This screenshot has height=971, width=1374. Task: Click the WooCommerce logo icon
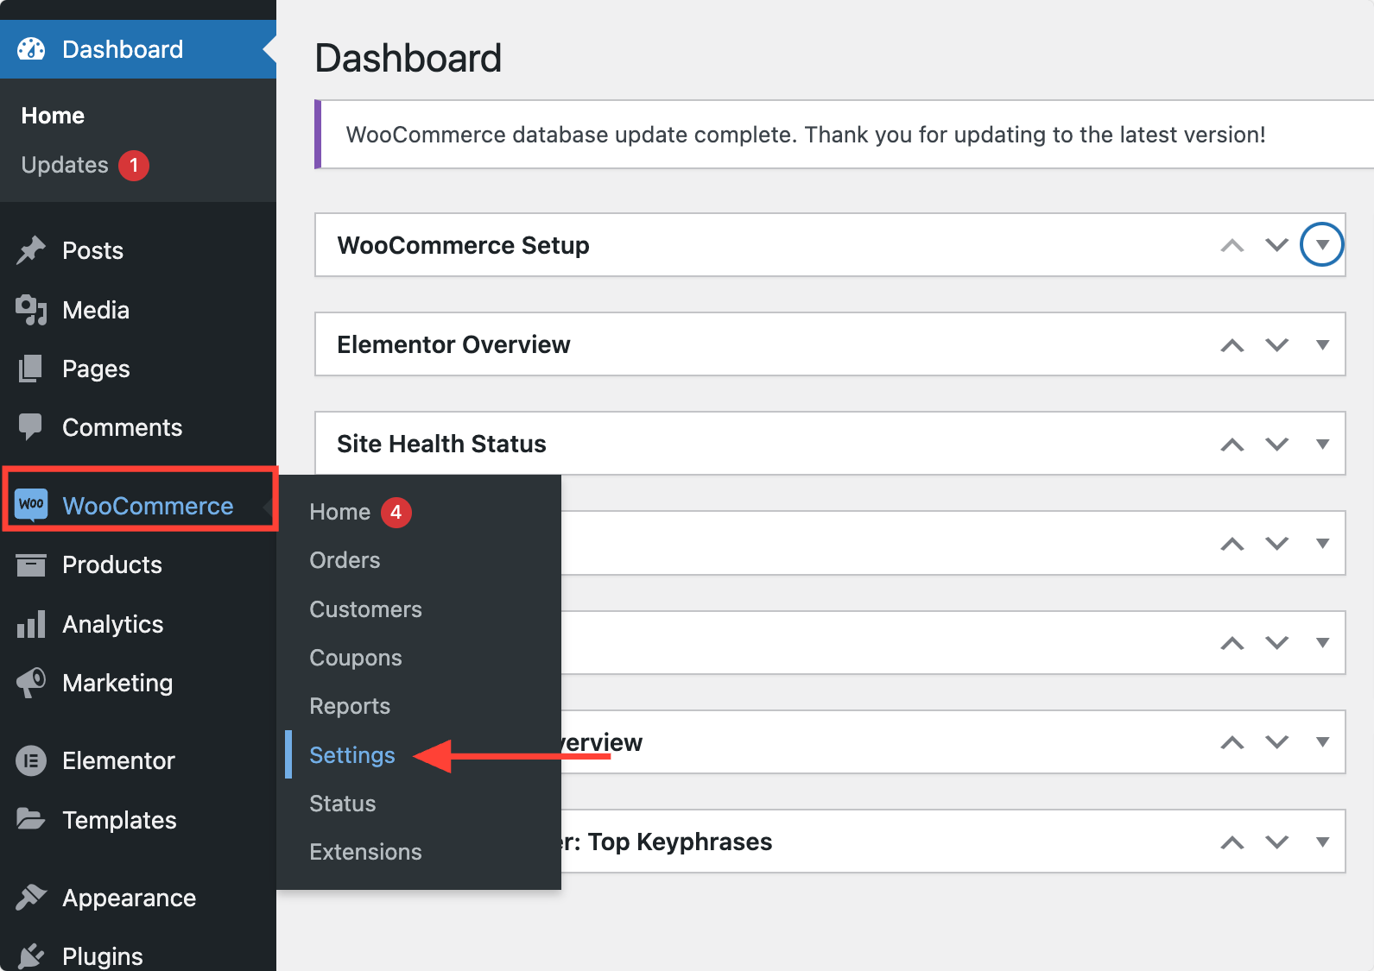pyautogui.click(x=31, y=505)
